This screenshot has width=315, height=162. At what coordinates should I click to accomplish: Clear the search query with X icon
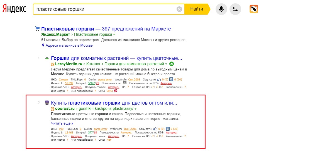coord(179,9)
